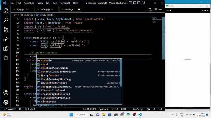Choose the ConstantSourceNode suggestion
Image resolution: width=211 pixels, height=118 pixels.
78,68
